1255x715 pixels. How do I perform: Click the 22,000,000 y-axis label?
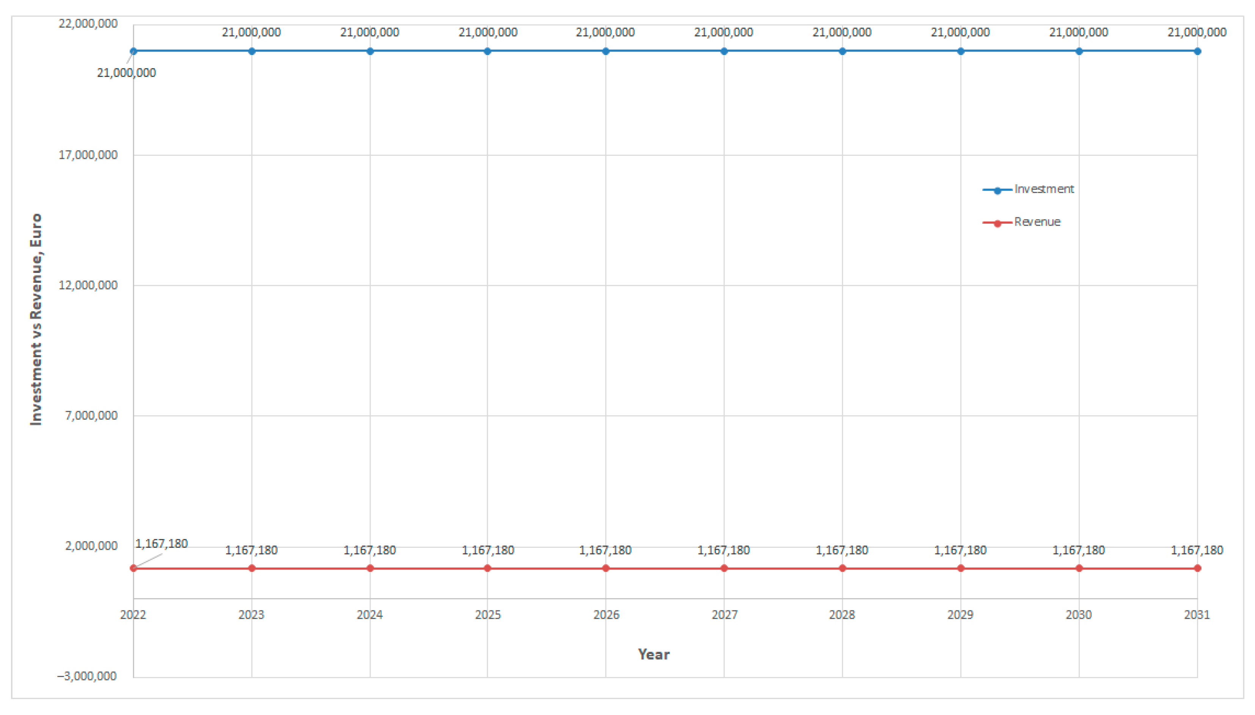(x=88, y=24)
